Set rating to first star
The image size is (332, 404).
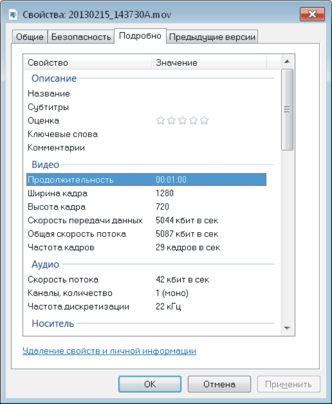[x=160, y=121]
